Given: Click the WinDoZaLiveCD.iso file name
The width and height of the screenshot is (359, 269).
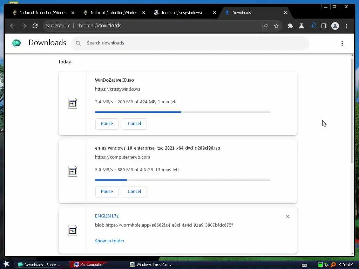Looking at the screenshot, I should [x=115, y=80].
